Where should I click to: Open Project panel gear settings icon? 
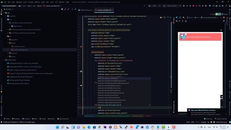coord(62,9)
